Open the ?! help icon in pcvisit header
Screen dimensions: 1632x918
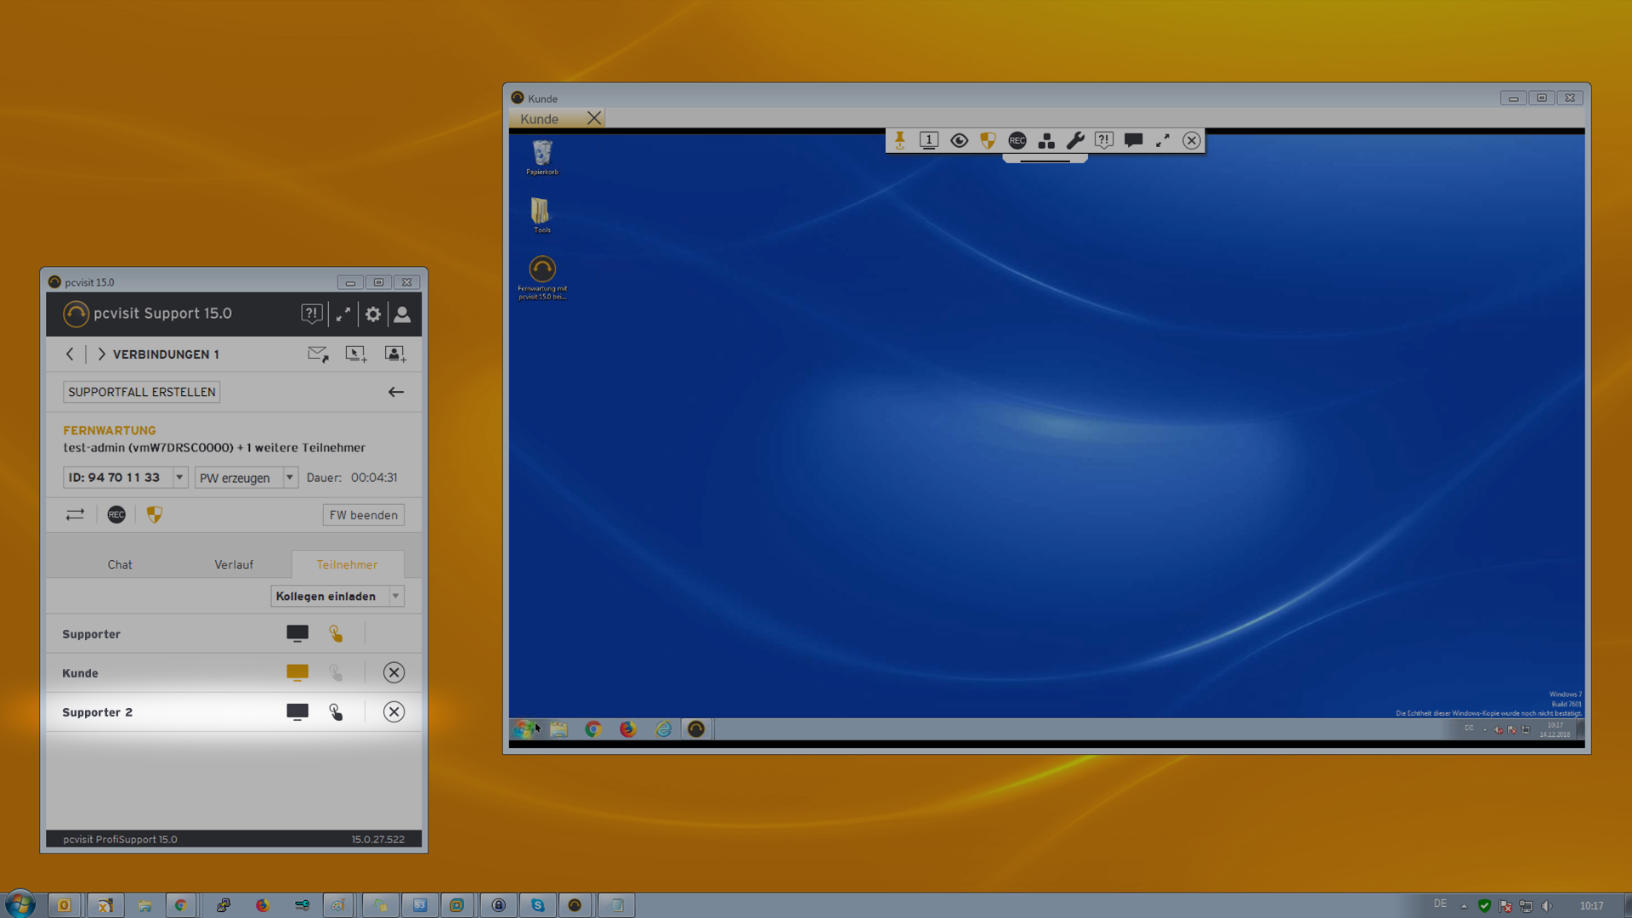[312, 314]
